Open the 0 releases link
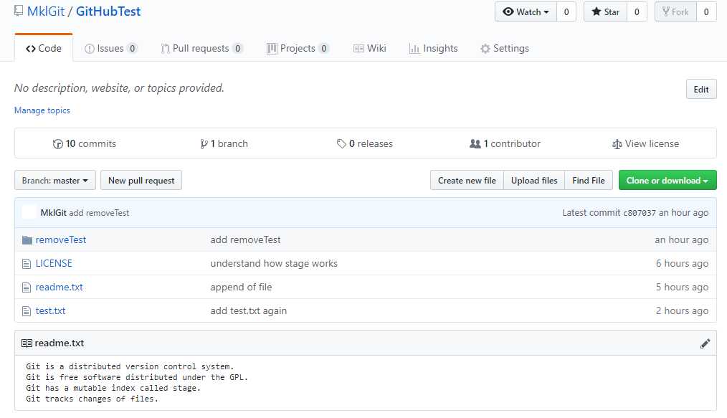The width and height of the screenshot is (727, 418). point(365,143)
